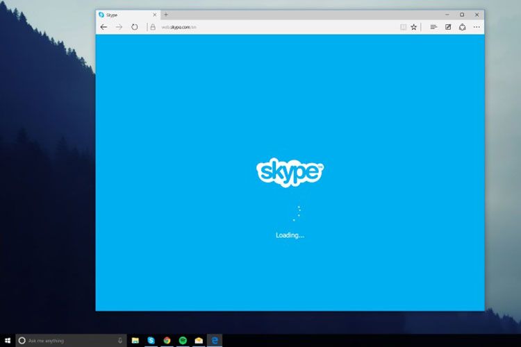521x347 pixels.
Task: Click the forward navigation arrow
Action: 119,27
